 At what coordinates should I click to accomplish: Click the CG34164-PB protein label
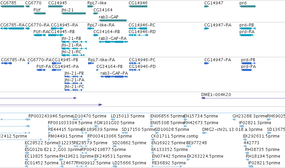(110, 67)
